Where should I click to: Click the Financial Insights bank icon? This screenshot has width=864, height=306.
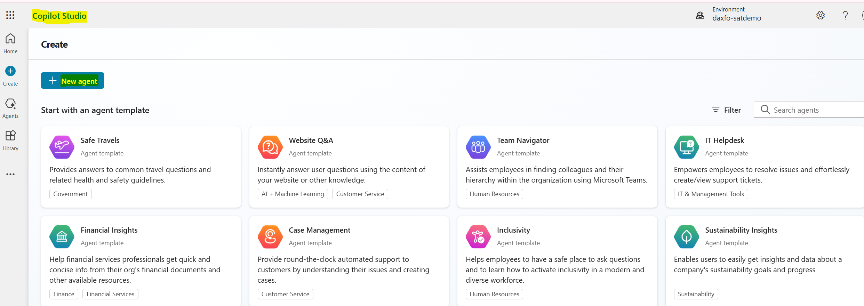[62, 237]
